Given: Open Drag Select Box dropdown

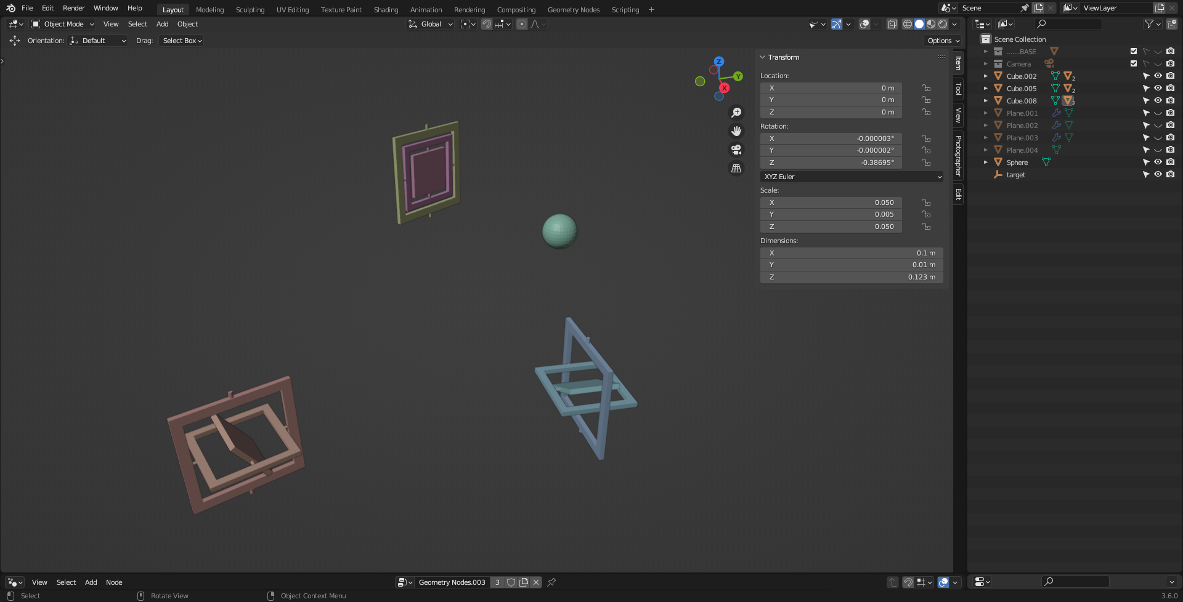Looking at the screenshot, I should [x=182, y=41].
